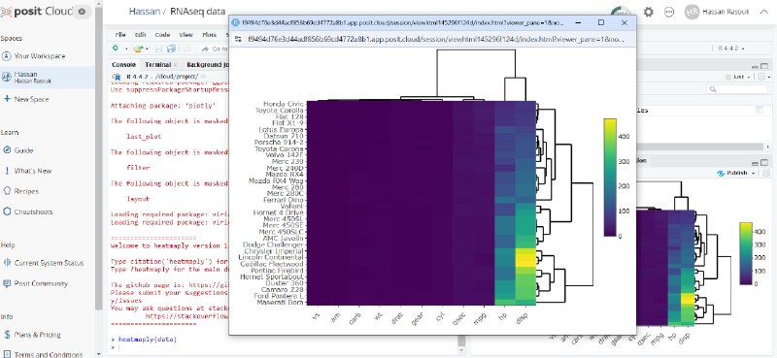Click the Honda Civic row label
777x358 pixels.
(284, 104)
